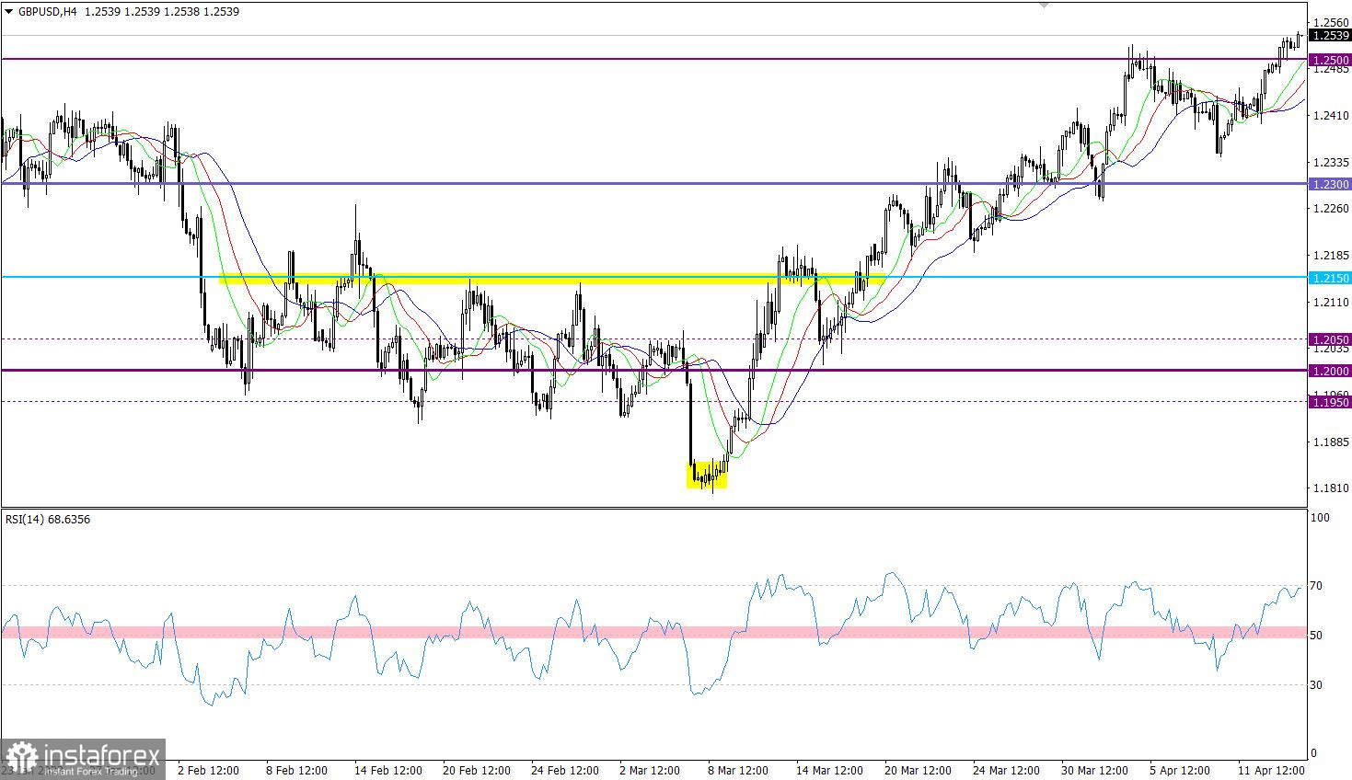Select the RSI scale value 30

coord(1317,685)
